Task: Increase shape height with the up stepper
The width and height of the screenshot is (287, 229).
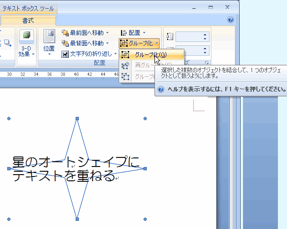Action: (x=205, y=34)
